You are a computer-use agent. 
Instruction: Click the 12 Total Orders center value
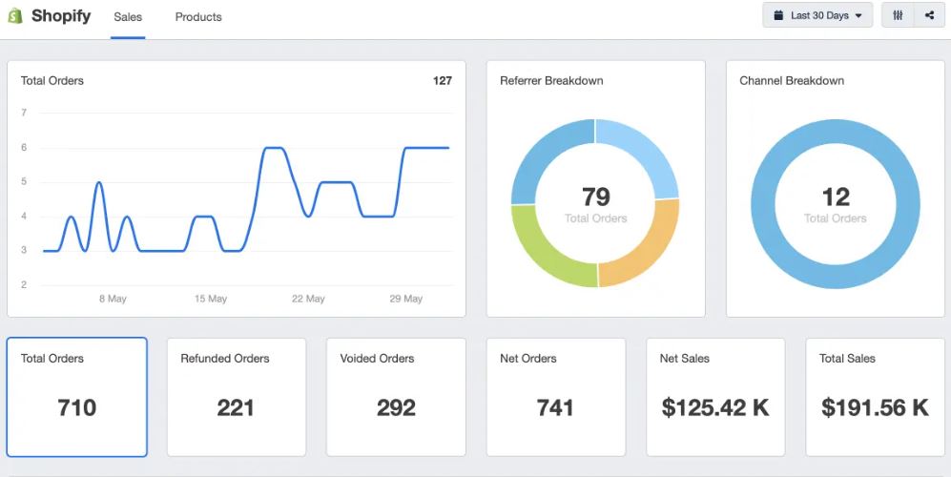tap(836, 197)
